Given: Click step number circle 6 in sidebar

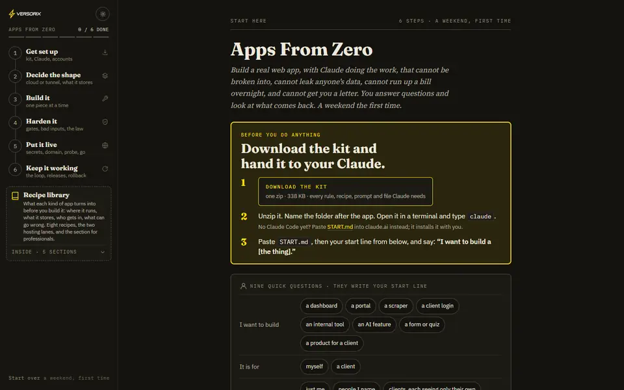Looking at the screenshot, I should [x=15, y=170].
